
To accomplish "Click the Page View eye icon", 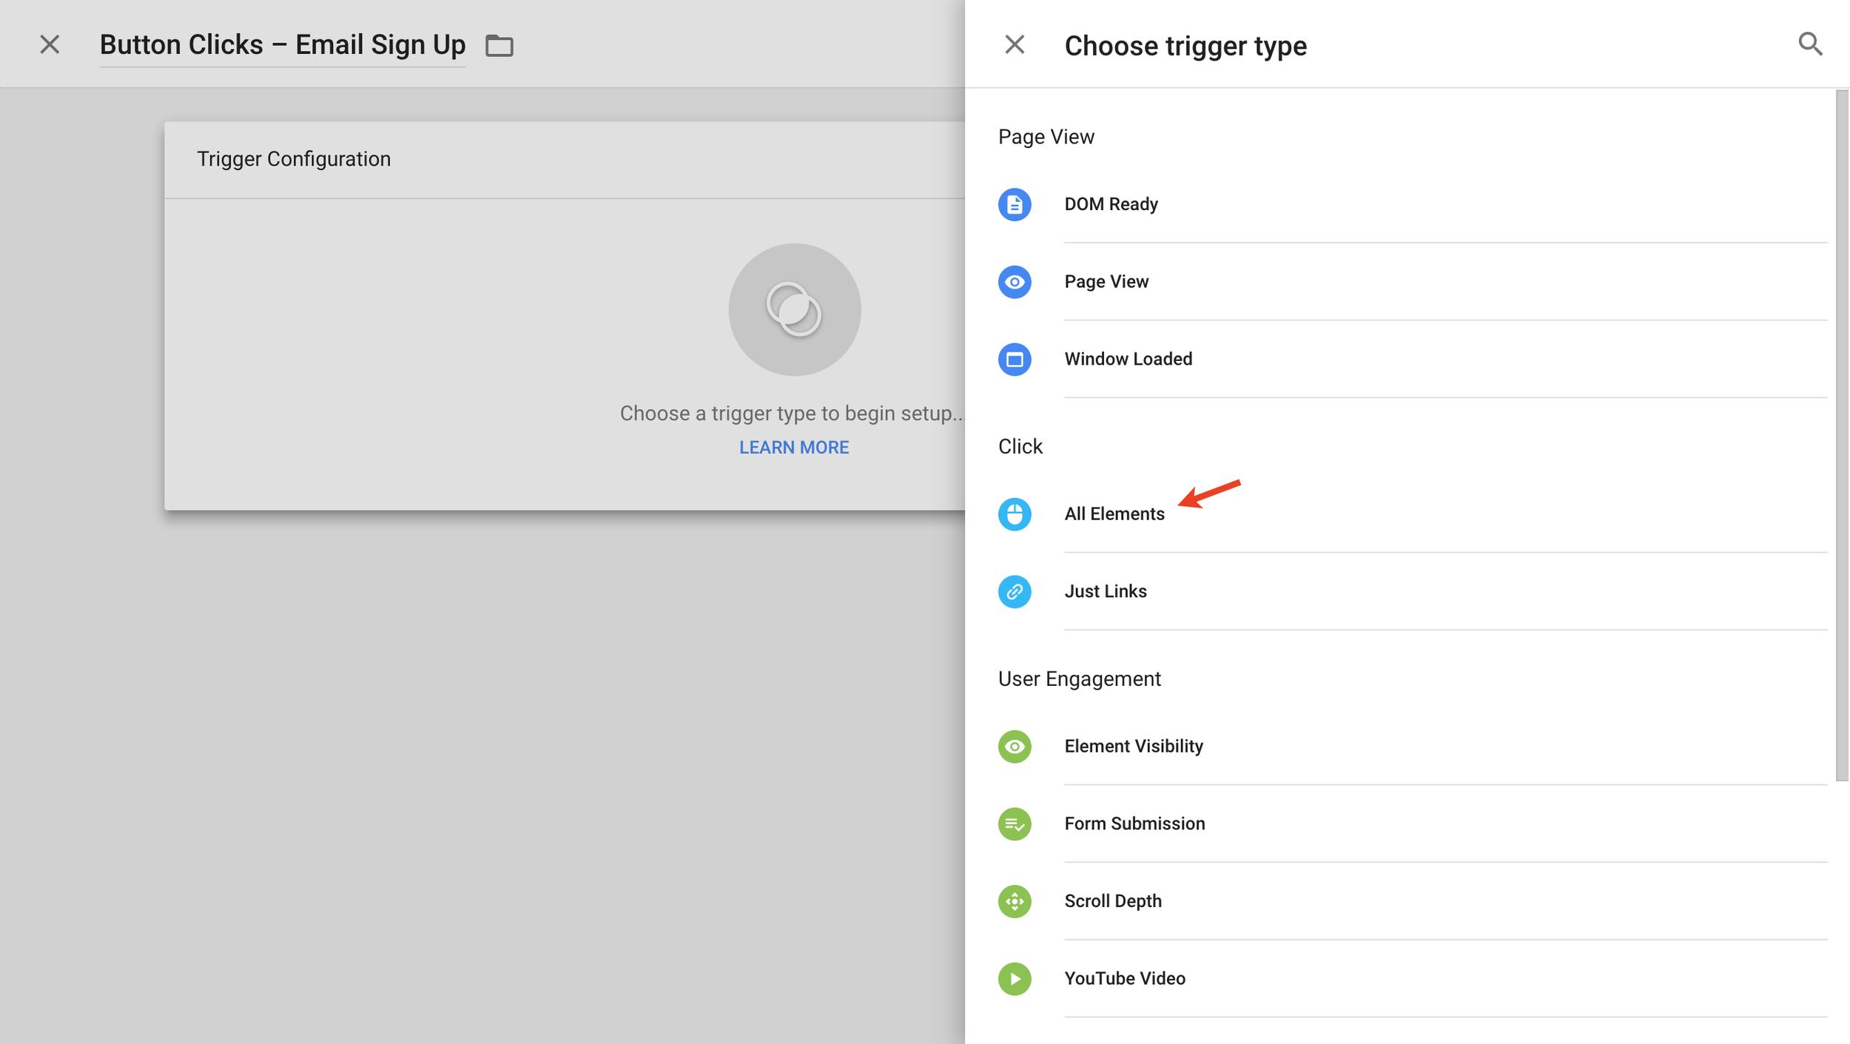I will pyautogui.click(x=1015, y=282).
